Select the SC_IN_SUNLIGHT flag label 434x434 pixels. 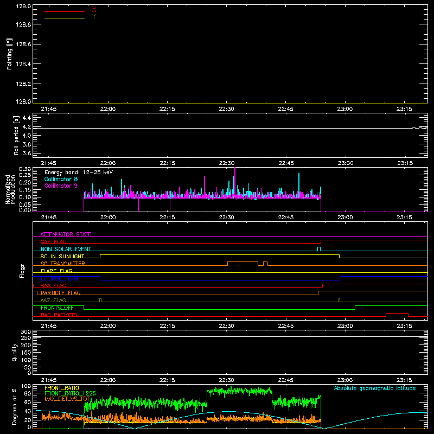[62, 256]
